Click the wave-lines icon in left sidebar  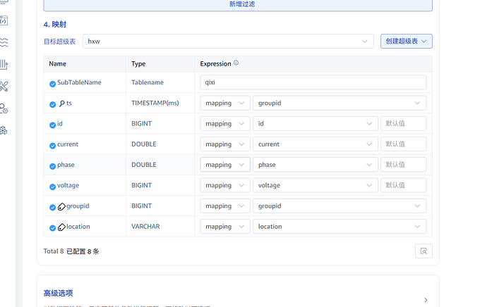4,42
